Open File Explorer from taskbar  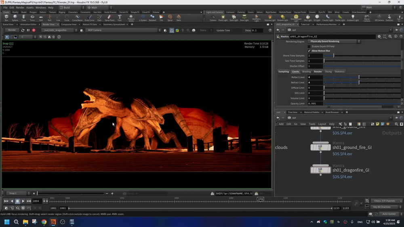[x=25, y=222]
